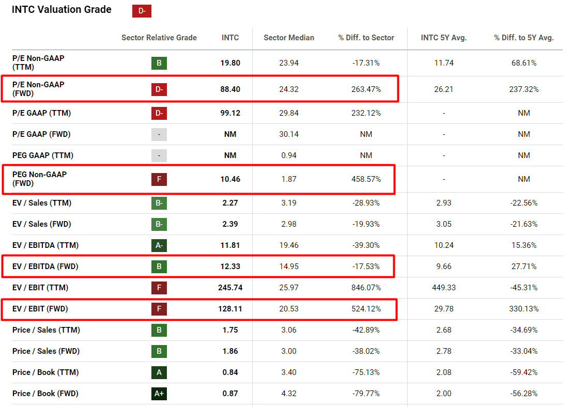Viewport: 572px width, 407px height.
Task: Click the F grade badge for EV / EBIT (TTM)
Action: 159,287
